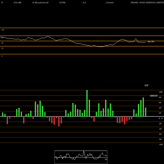Click the overlapping price value near 80 on MR axis
This screenshot has height=164, width=164.
point(154,96)
